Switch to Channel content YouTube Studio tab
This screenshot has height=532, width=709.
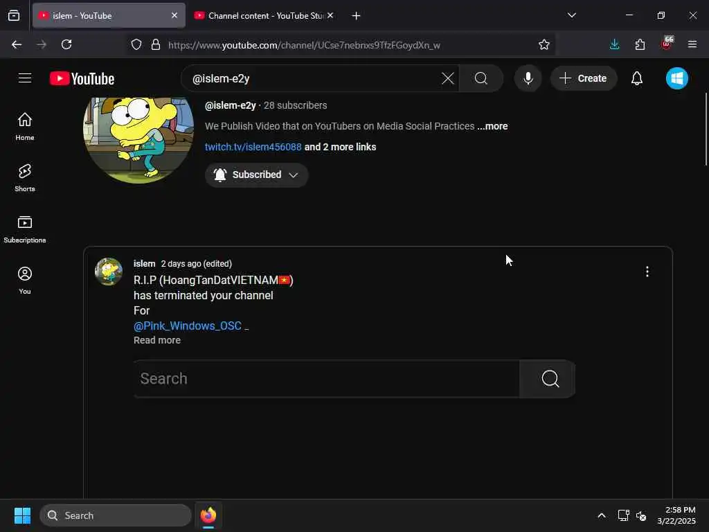tap(265, 15)
